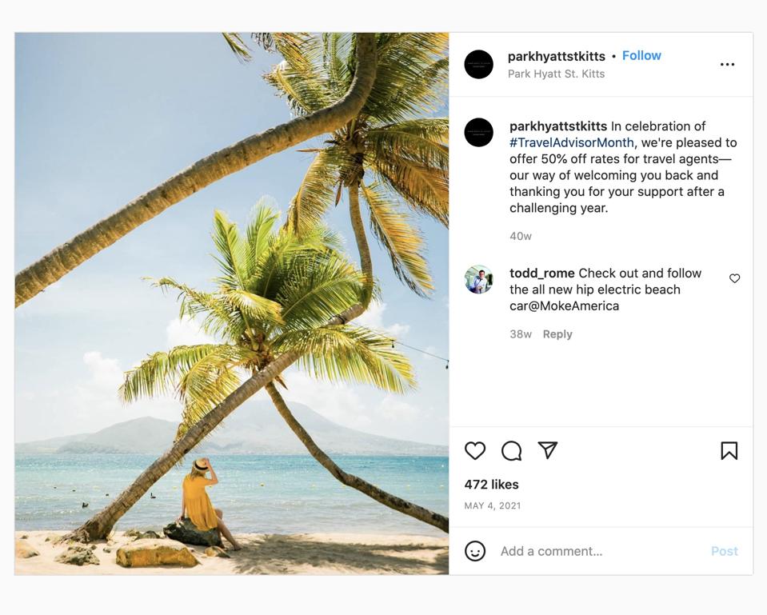This screenshot has width=767, height=615.
Task: Share the post via paper plane icon
Action: [x=548, y=450]
